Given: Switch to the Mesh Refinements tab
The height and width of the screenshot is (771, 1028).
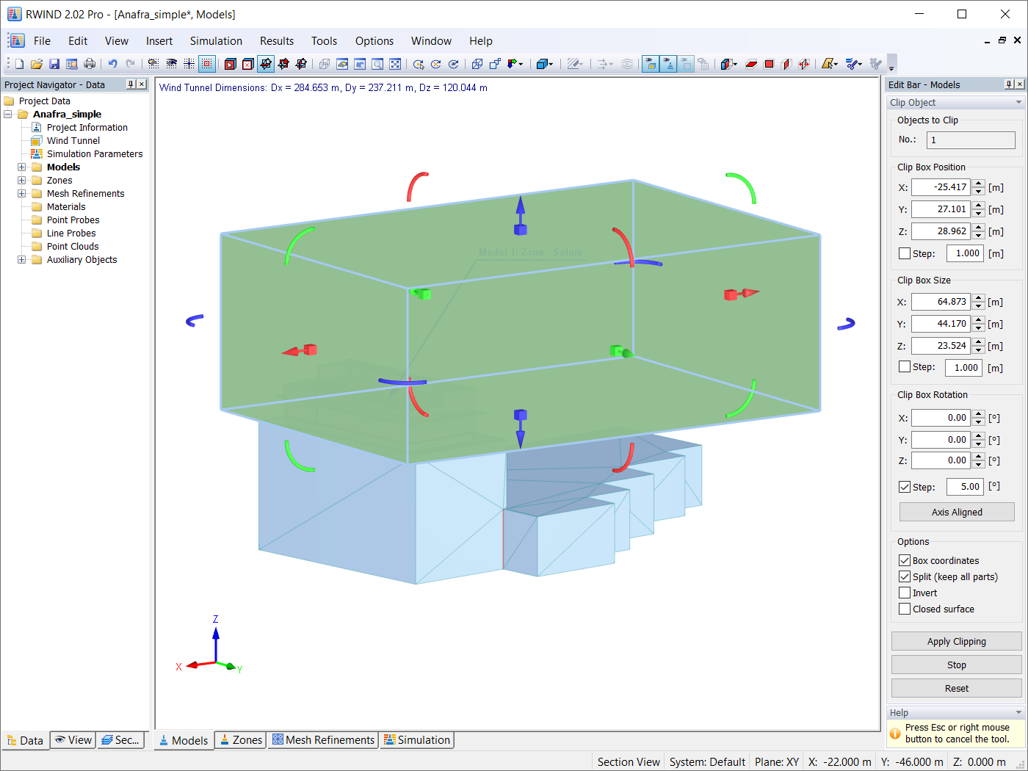Looking at the screenshot, I should click(323, 740).
